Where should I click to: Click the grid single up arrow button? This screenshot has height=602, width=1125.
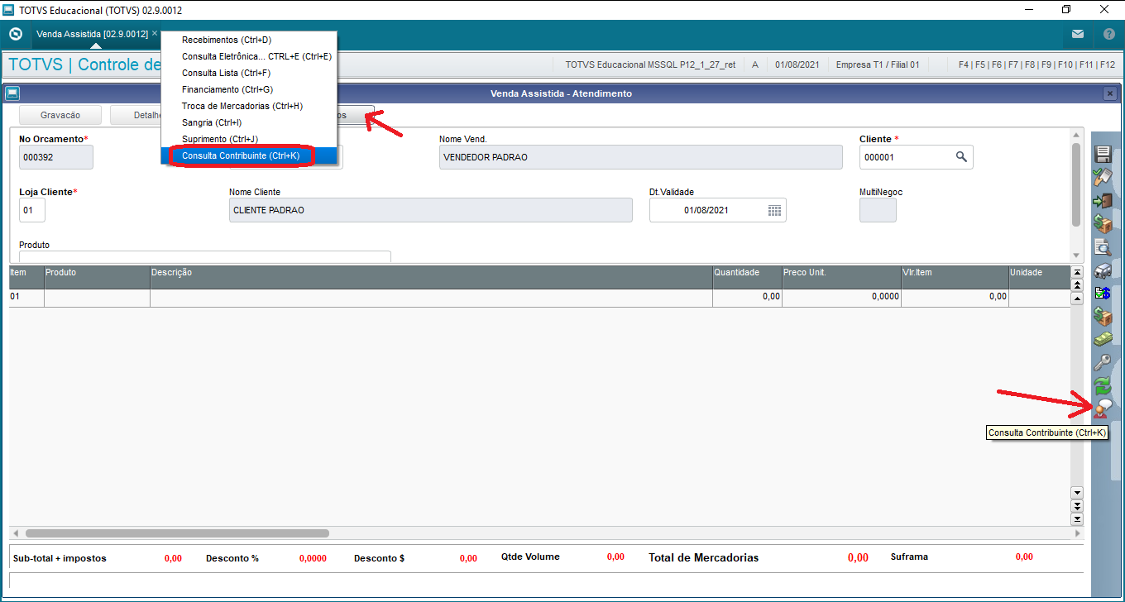[x=1077, y=299]
